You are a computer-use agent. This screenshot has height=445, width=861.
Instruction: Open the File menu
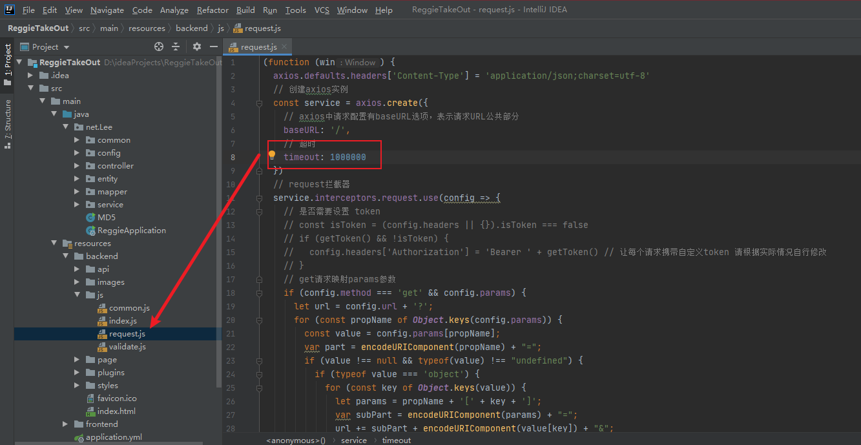[28, 10]
